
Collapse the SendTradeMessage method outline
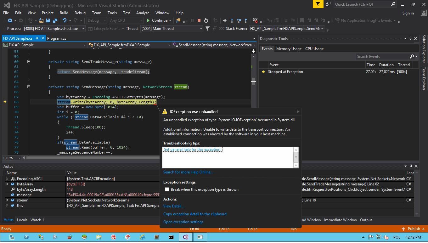29,62
